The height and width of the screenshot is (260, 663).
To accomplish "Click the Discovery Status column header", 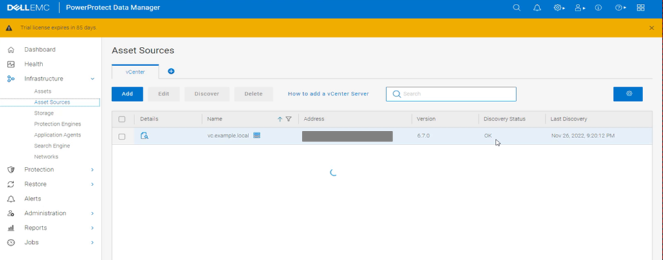I will (505, 119).
